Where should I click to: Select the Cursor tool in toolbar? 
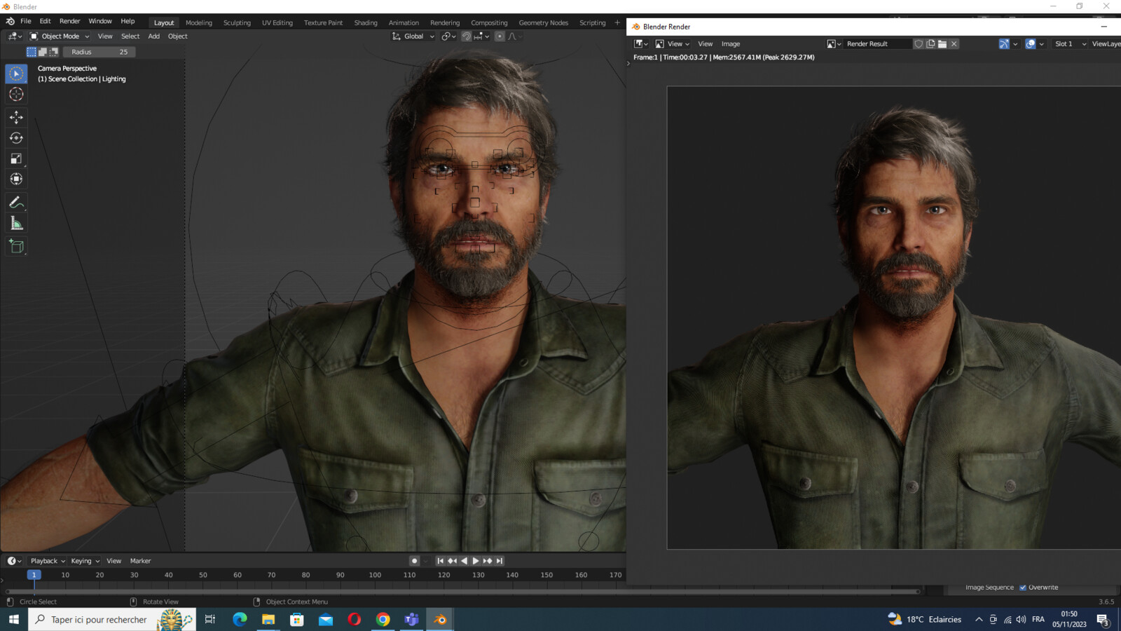[x=16, y=95]
